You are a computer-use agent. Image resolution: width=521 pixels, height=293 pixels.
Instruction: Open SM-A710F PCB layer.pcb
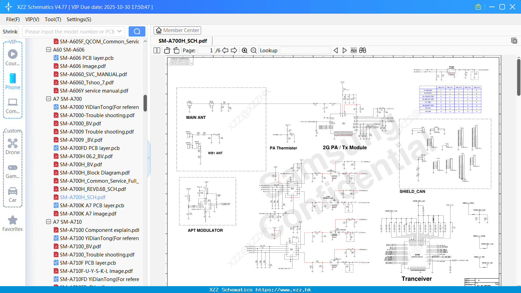tap(88, 263)
